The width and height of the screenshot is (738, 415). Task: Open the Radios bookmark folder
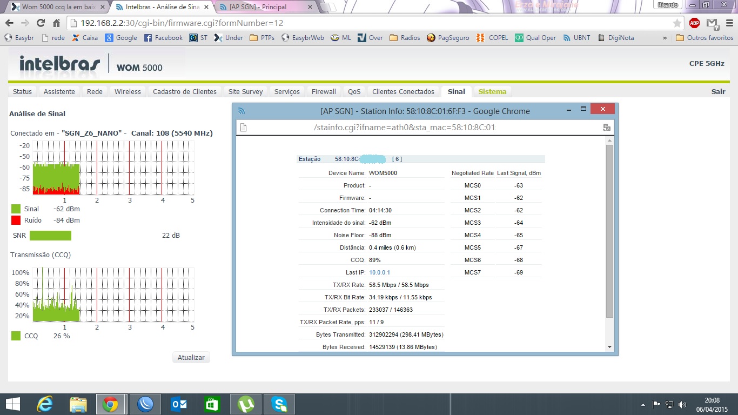pos(405,38)
